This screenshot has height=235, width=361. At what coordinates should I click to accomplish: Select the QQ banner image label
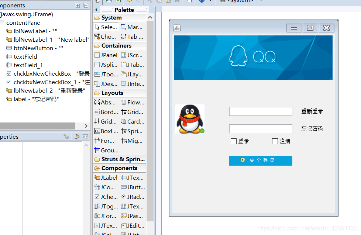click(253, 58)
